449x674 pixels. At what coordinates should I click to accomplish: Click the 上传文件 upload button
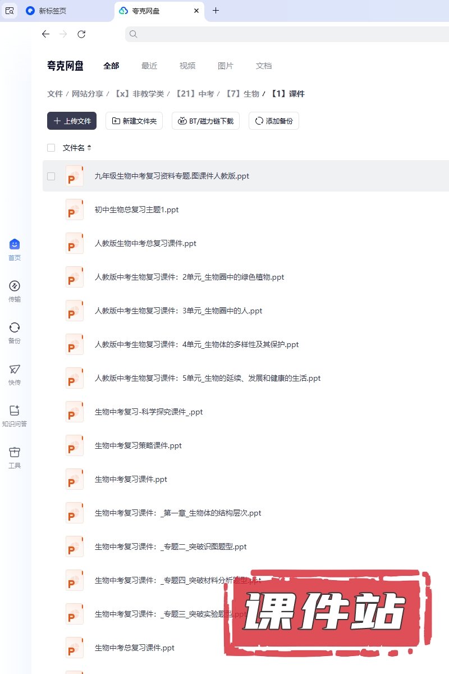click(72, 121)
